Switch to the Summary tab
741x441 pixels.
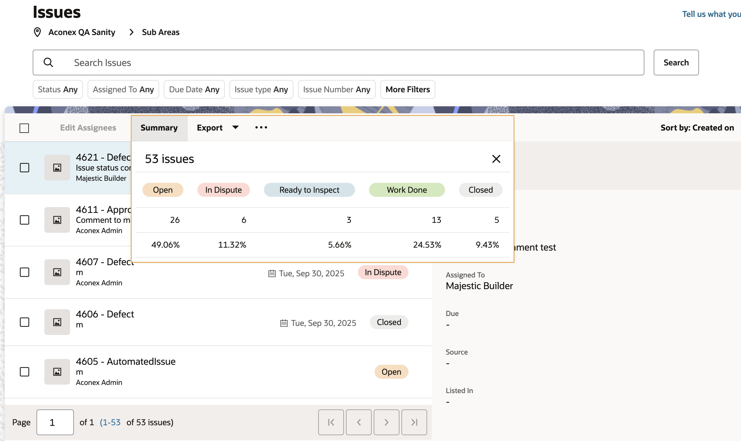tap(159, 128)
